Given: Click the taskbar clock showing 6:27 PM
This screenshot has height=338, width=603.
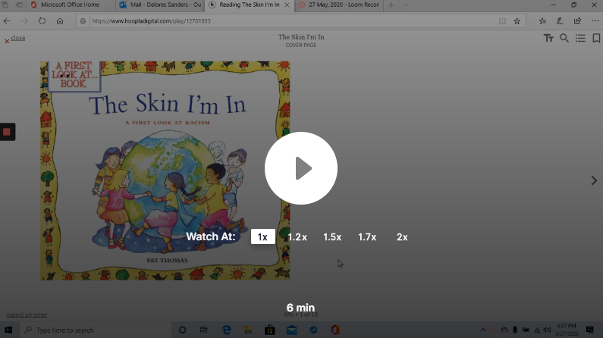Looking at the screenshot, I should click(x=567, y=330).
